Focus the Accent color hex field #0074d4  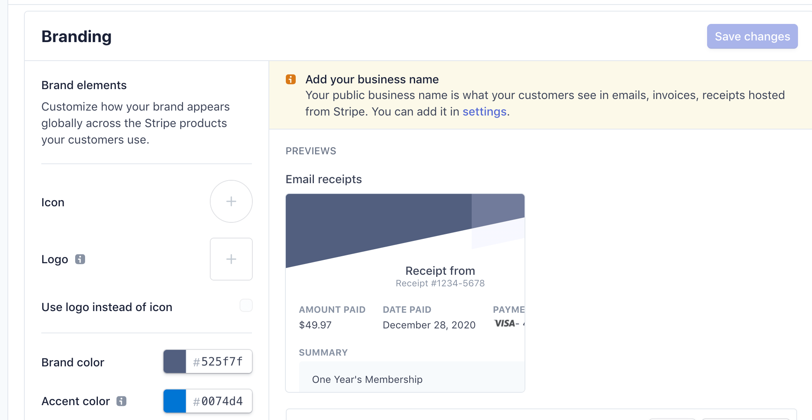click(x=219, y=401)
